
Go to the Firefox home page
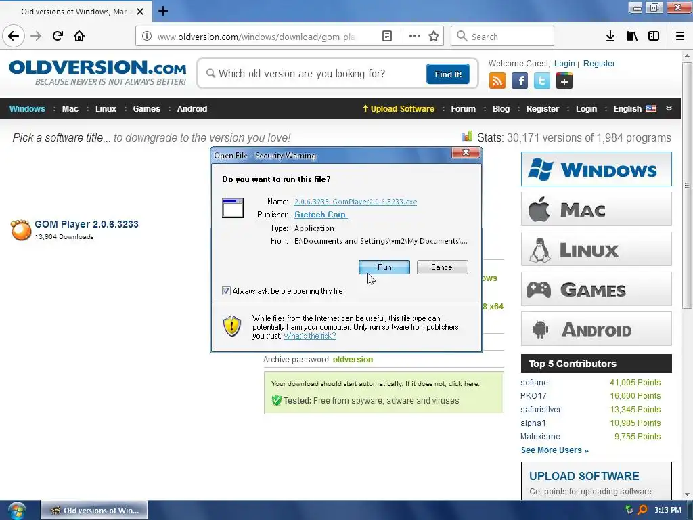[79, 36]
